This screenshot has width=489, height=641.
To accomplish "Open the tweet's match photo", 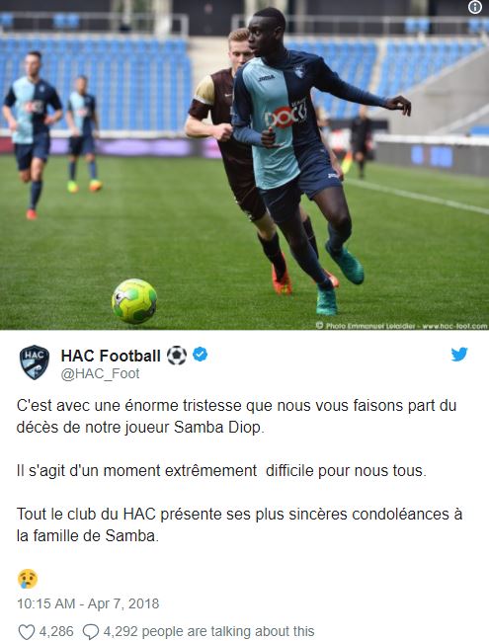I will (x=245, y=165).
